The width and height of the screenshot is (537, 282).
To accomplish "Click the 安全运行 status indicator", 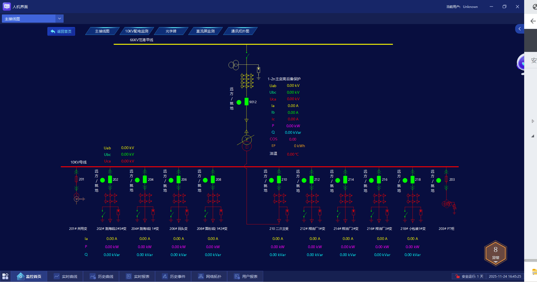I will pos(469,277).
